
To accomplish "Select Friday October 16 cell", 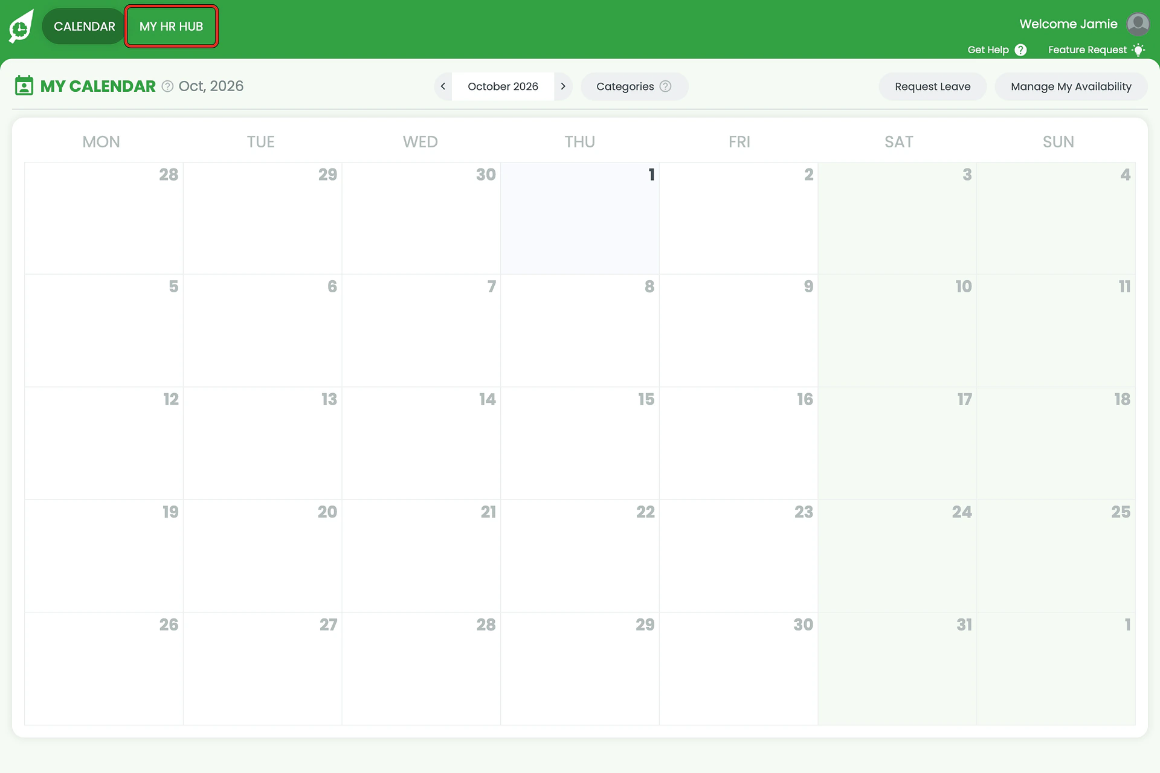I will (x=739, y=443).
